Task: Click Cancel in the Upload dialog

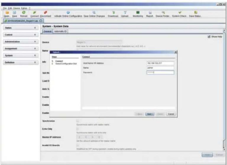Action: 171,114
